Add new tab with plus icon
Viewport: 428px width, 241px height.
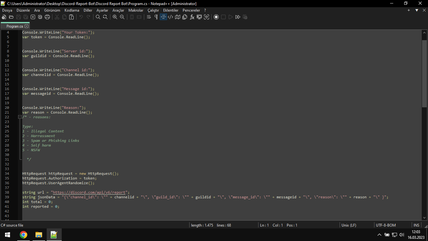click(x=409, y=10)
